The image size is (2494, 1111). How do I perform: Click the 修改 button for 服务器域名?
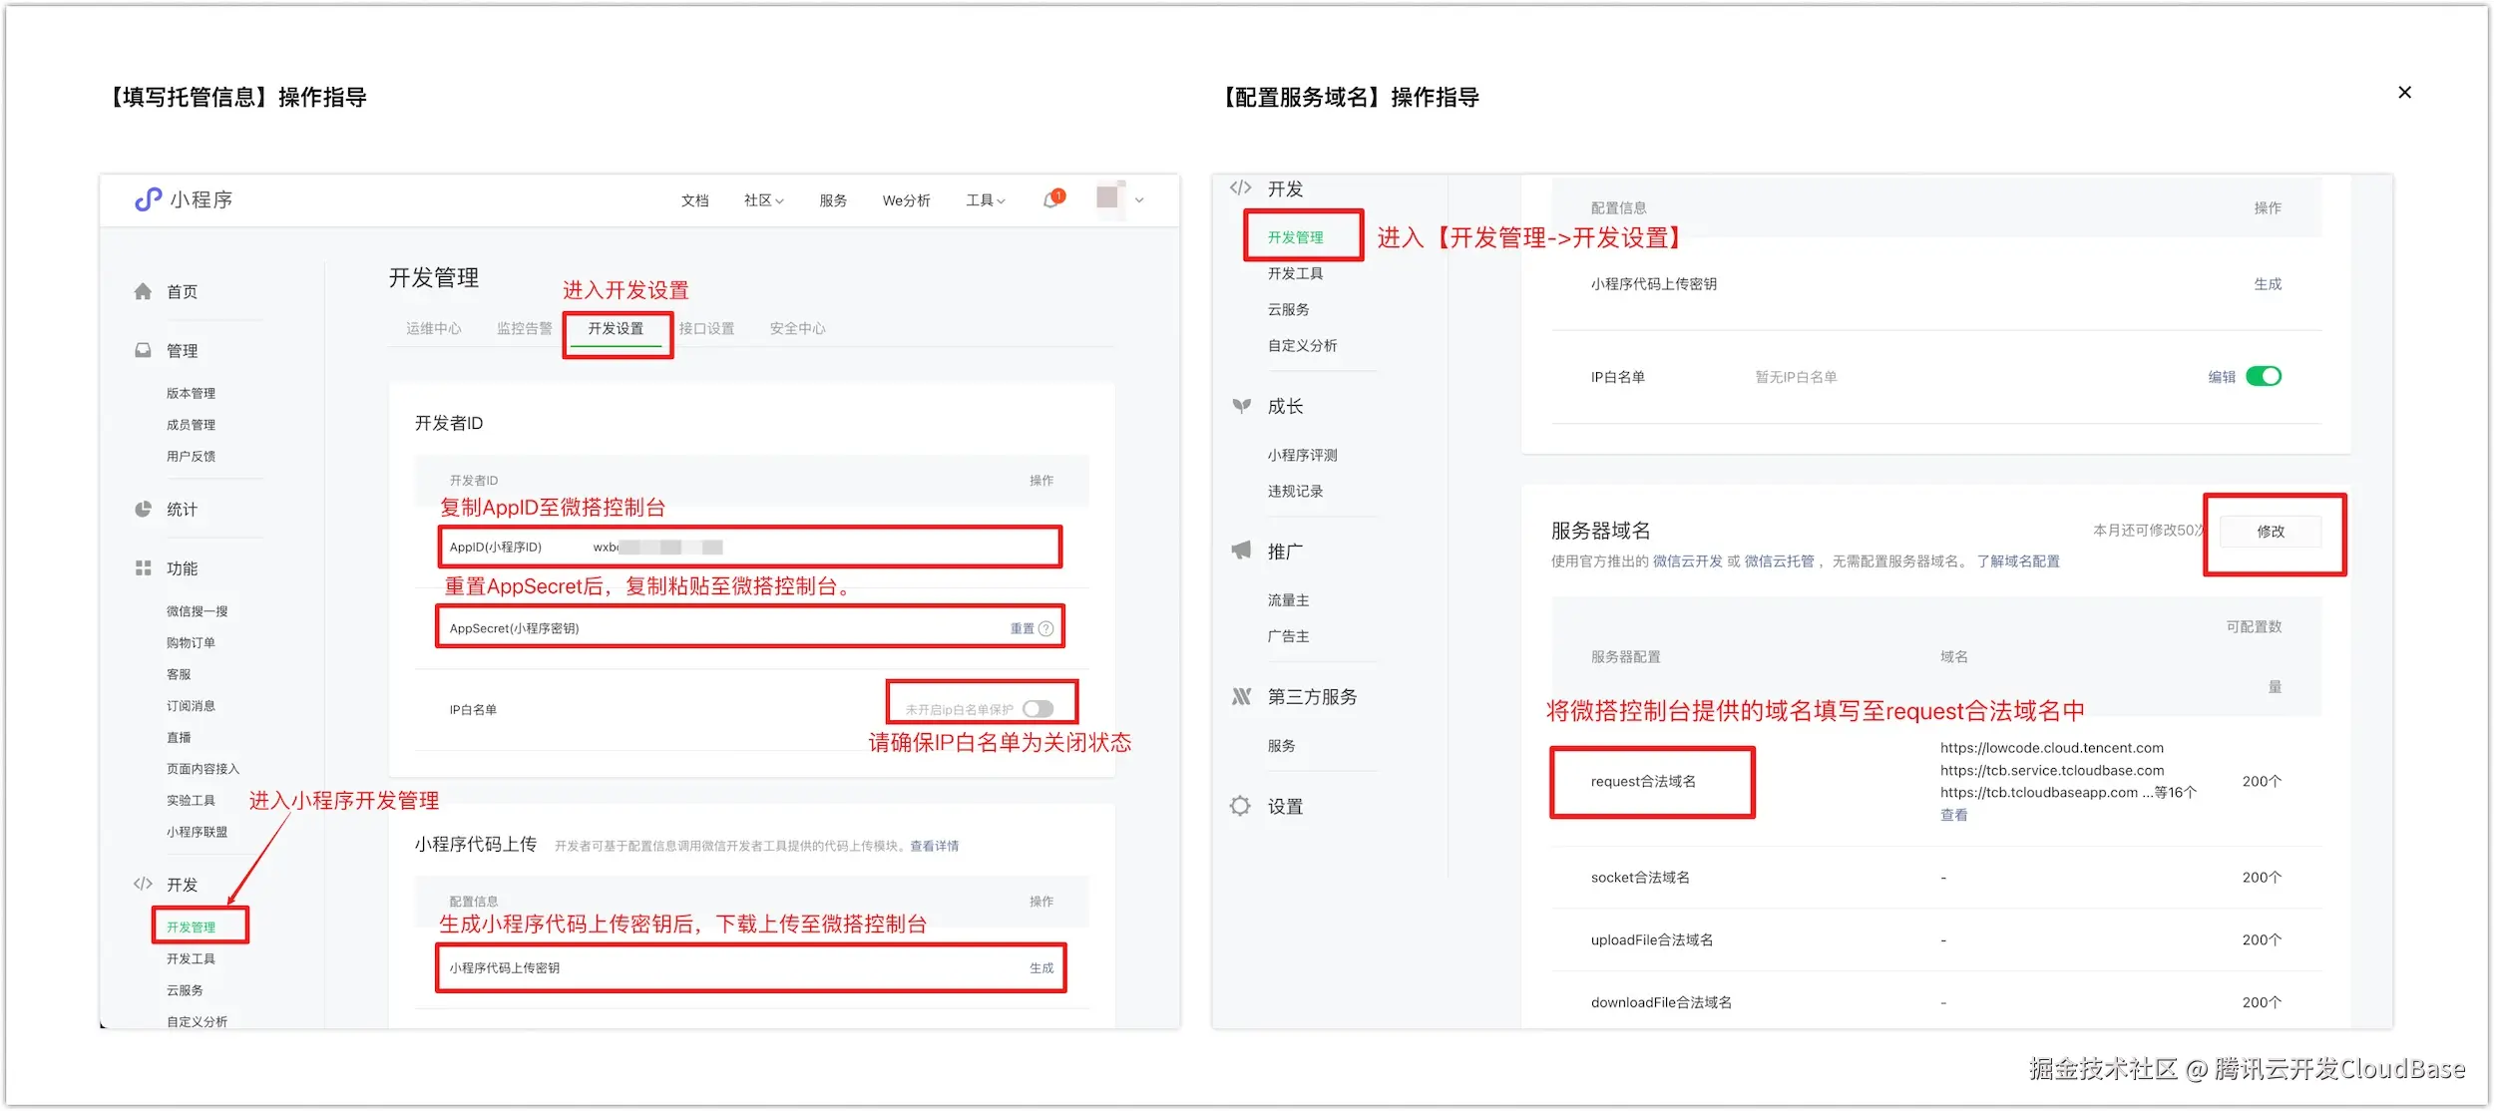click(2271, 532)
